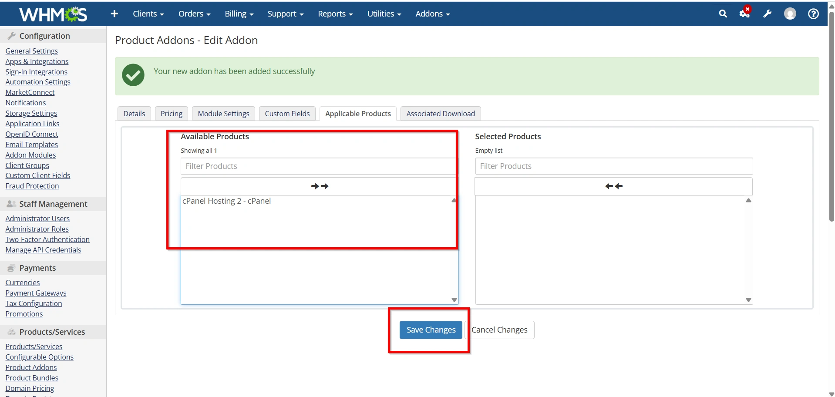This screenshot has height=397, width=835.
Task: Expand the Clients menu
Action: (x=148, y=14)
